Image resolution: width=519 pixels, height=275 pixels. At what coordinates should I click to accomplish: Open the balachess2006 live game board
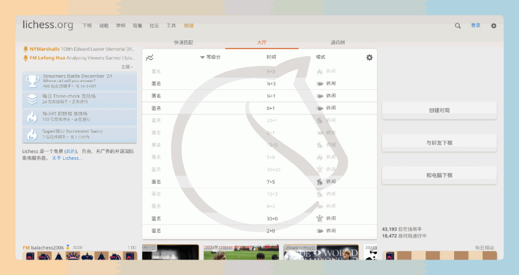coord(80,255)
